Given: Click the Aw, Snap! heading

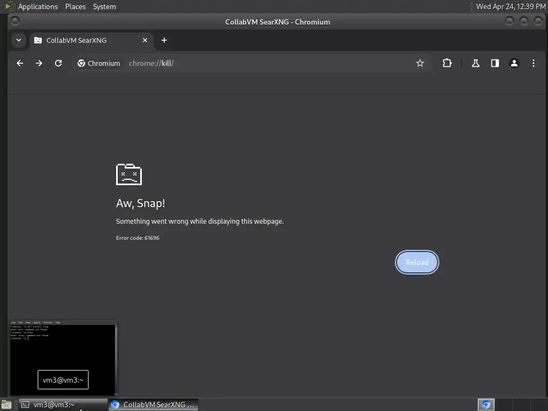Looking at the screenshot, I should [x=141, y=203].
